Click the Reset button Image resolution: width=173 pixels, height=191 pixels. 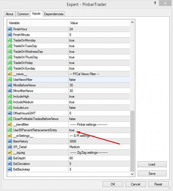(158, 184)
